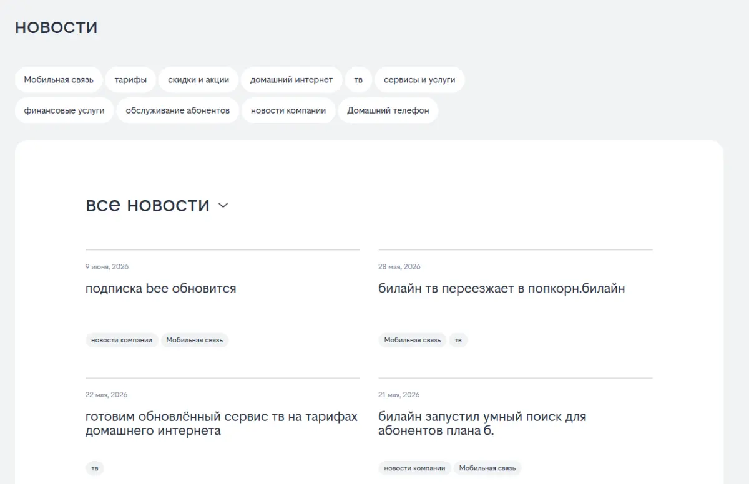
Task: Click 'Мобильная связь' tag under 'билайн тв переезжает'
Action: point(413,340)
